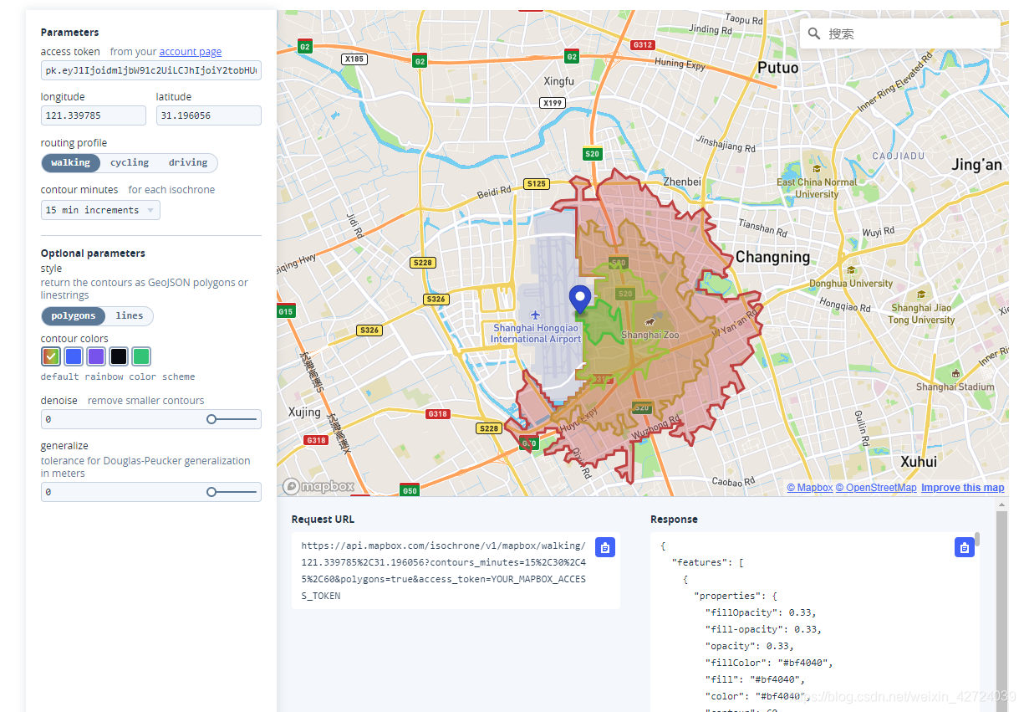Screen dimensions: 1024x712
Task: Click the Request URL text
Action: (444, 571)
